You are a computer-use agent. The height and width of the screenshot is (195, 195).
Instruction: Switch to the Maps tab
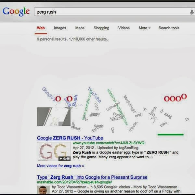[80, 28]
